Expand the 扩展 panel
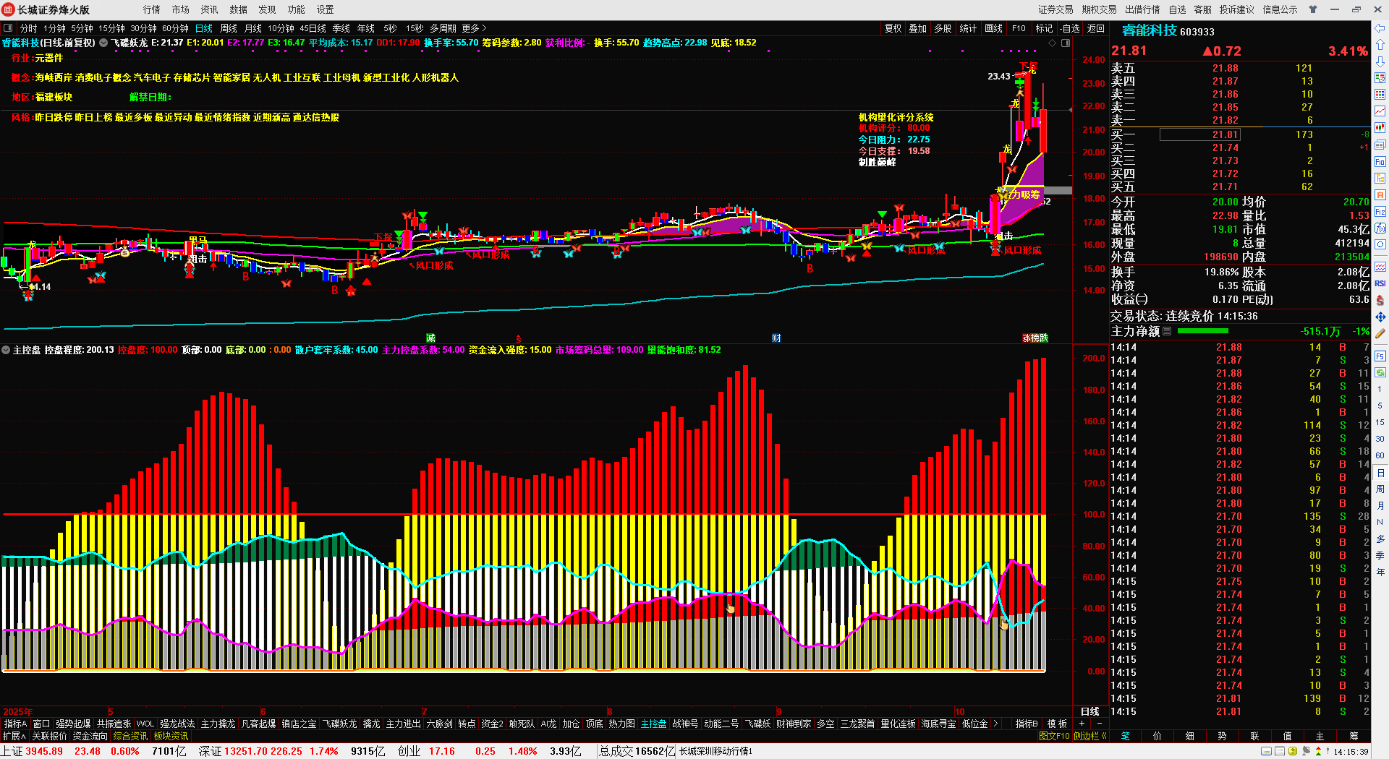 (14, 736)
